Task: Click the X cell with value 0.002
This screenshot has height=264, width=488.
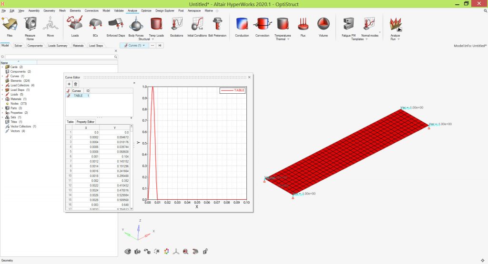Action: tap(86, 180)
